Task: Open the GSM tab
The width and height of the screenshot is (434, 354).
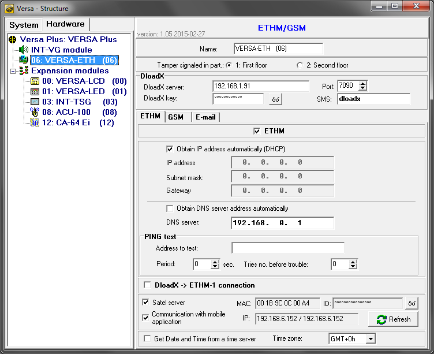Action: click(x=176, y=117)
